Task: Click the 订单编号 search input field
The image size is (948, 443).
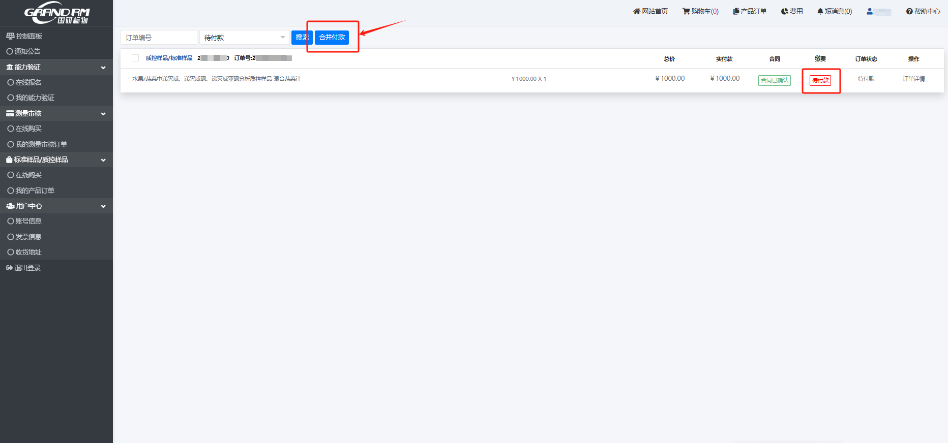Action: pos(159,38)
